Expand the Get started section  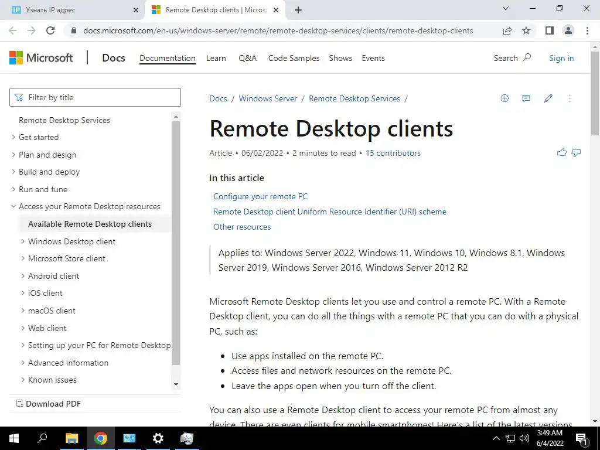coord(14,137)
